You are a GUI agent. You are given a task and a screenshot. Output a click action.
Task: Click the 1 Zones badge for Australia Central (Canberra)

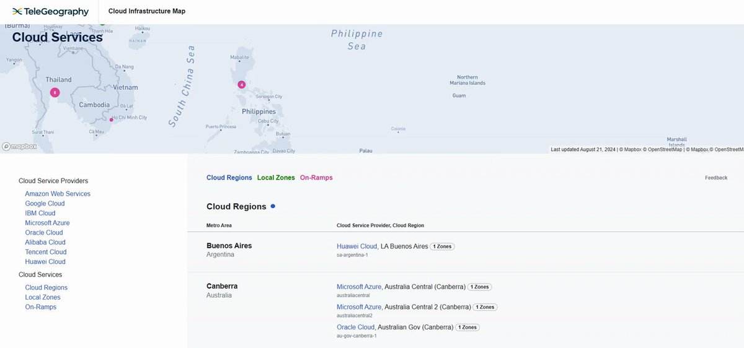(480, 287)
